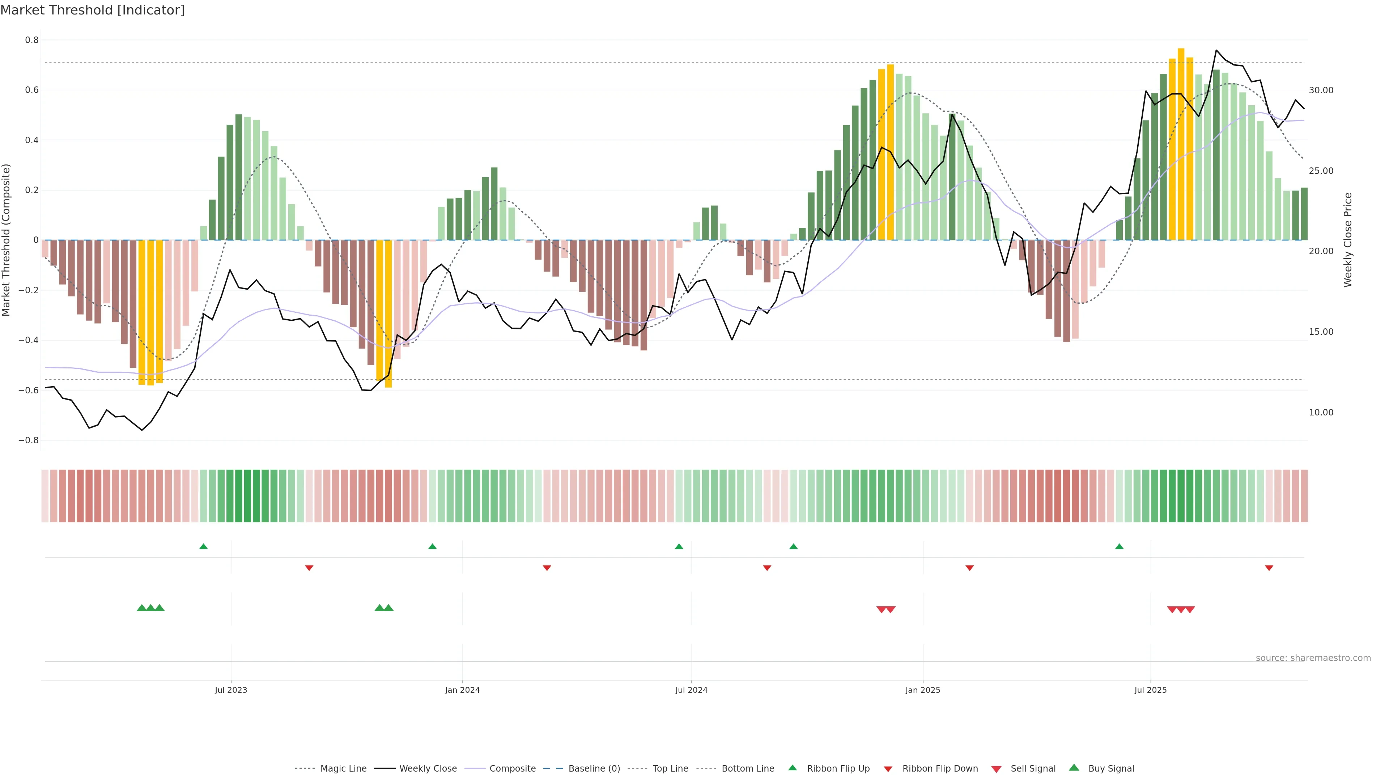Click the green flip-up marker just before Jul 2024
The height and width of the screenshot is (781, 1389).
[x=679, y=547]
